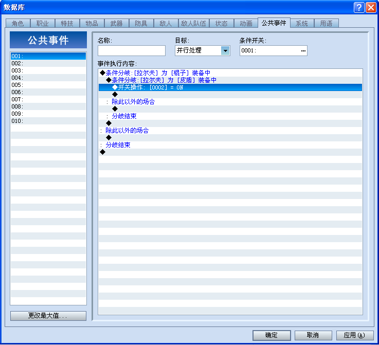
Task: Select the outer 除此以外的场合 line
Action: coord(230,131)
